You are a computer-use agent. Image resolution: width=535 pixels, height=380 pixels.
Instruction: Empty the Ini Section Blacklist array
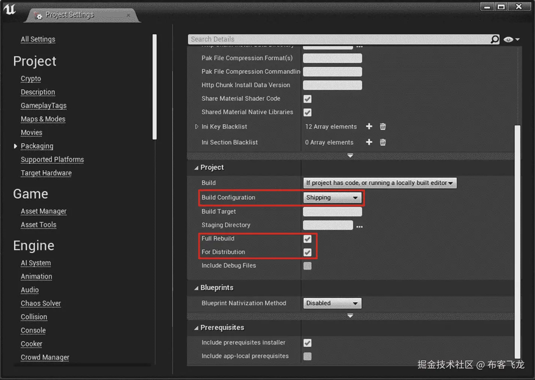click(383, 142)
